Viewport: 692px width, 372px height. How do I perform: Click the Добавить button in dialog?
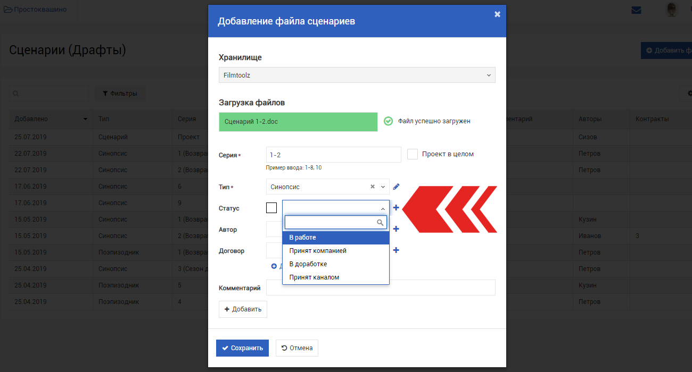[x=243, y=309]
